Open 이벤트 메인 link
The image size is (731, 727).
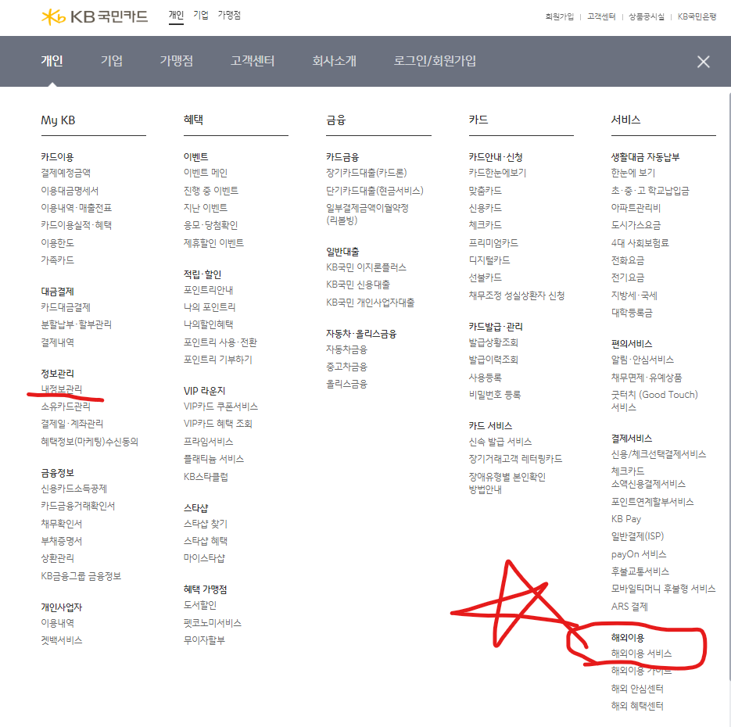tap(206, 173)
